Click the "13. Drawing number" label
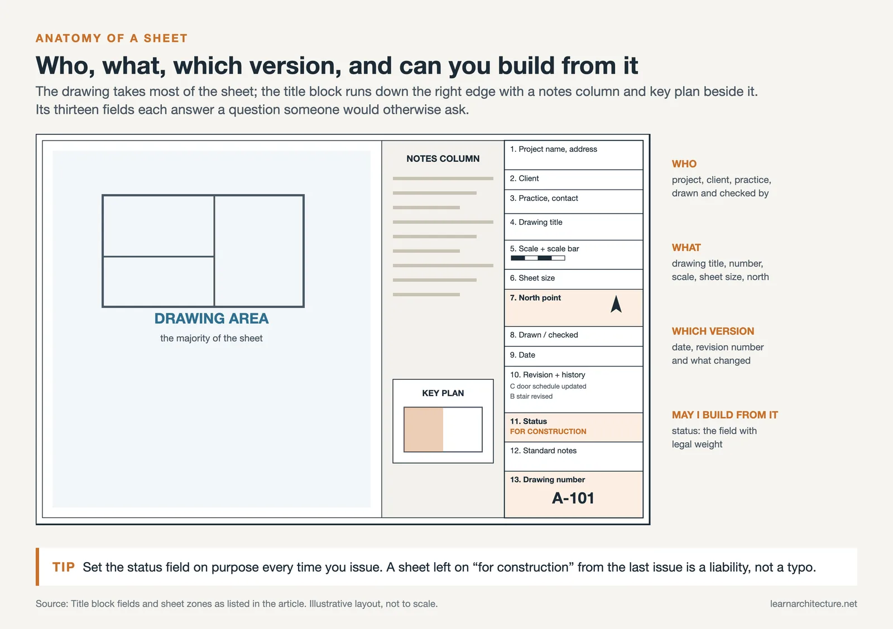 tap(548, 480)
